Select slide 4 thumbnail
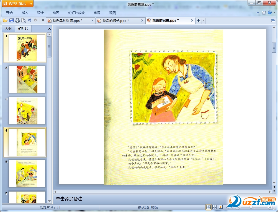 [27, 142]
